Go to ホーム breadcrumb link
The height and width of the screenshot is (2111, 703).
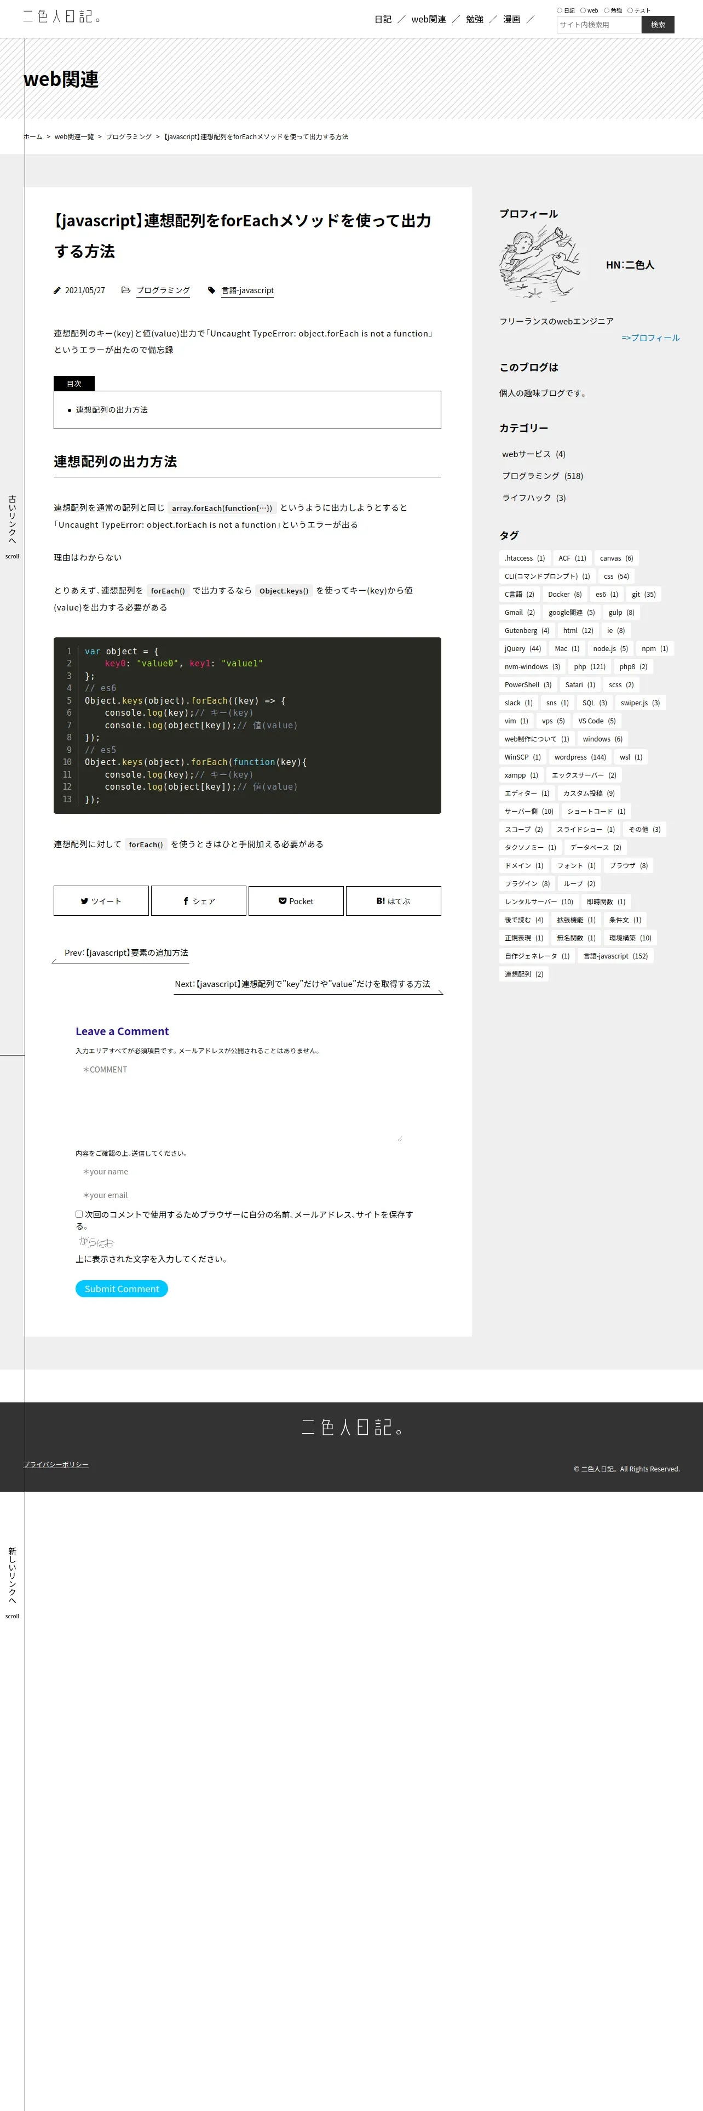[x=33, y=137]
